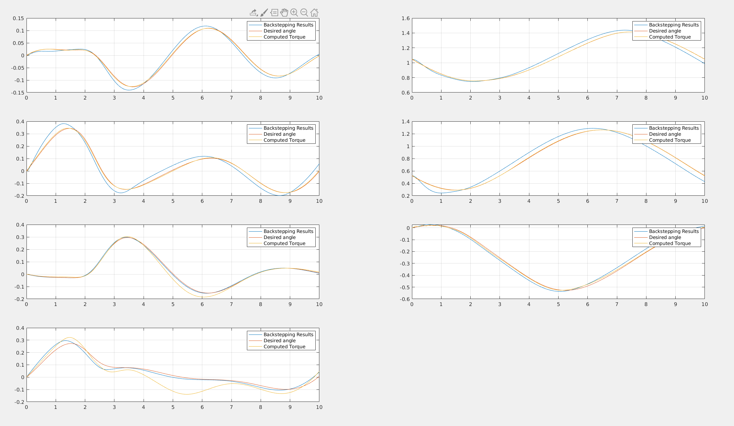
Task: Click the -0.6 y-axis tick label
Action: pyautogui.click(x=404, y=299)
